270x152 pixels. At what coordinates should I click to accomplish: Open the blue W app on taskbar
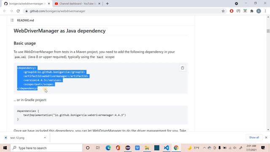click(x=137, y=148)
